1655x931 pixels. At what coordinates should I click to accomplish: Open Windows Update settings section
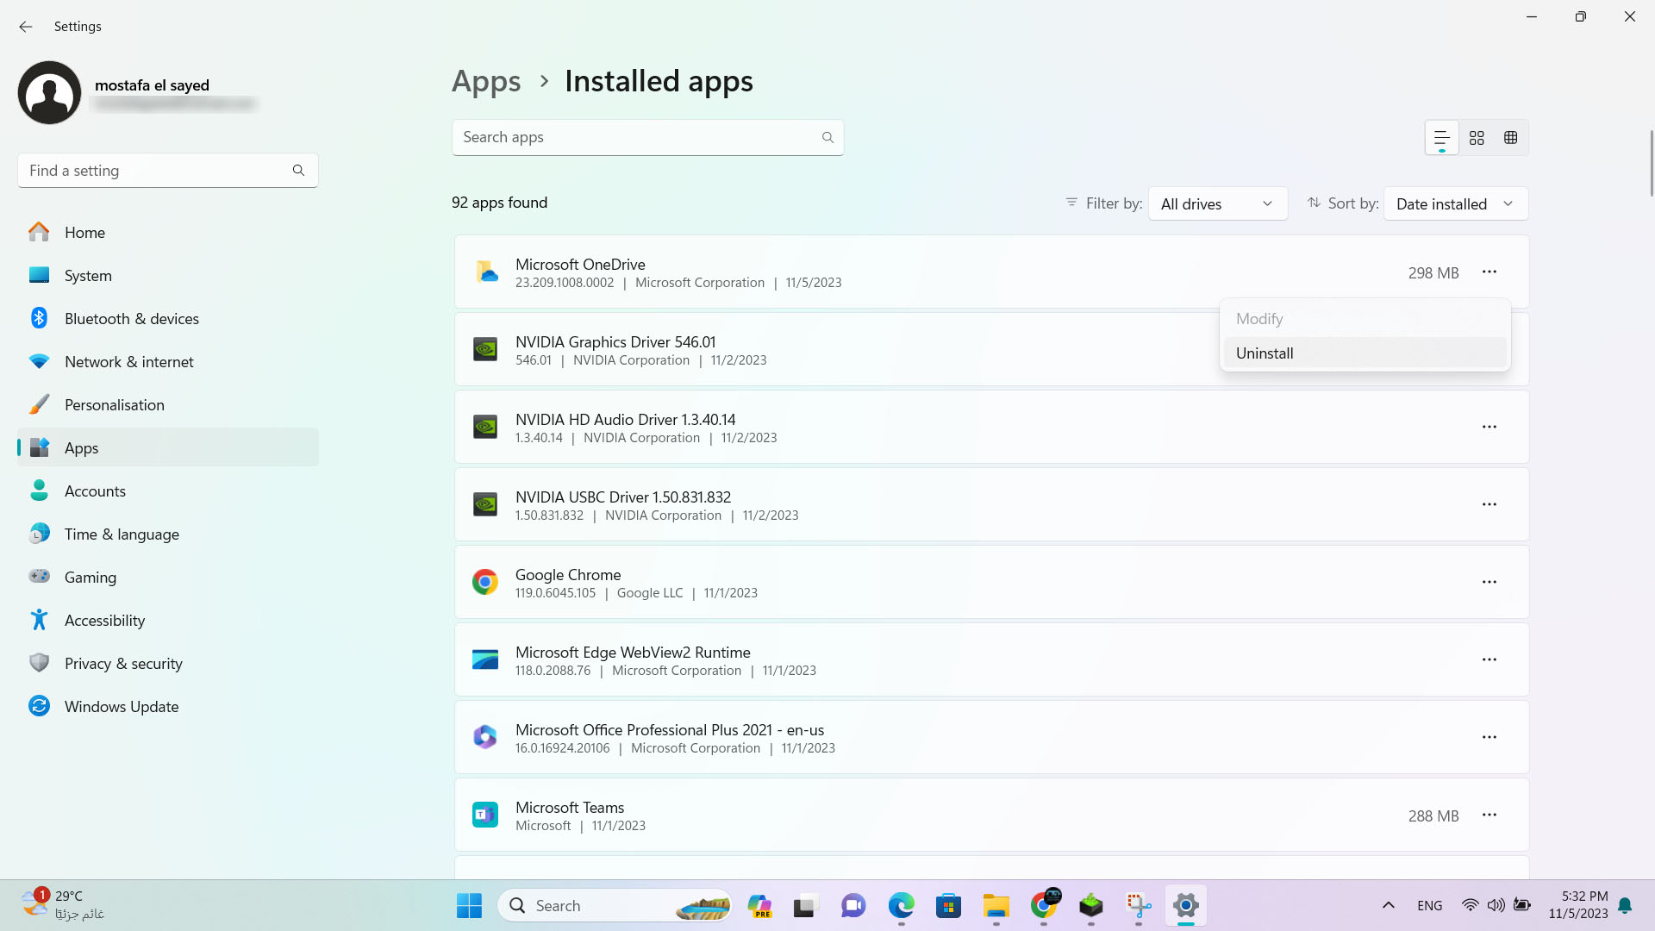(122, 707)
